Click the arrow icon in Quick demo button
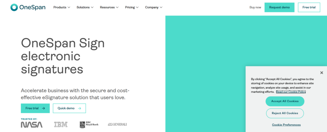Screen dimensions: 327x132 80,108
